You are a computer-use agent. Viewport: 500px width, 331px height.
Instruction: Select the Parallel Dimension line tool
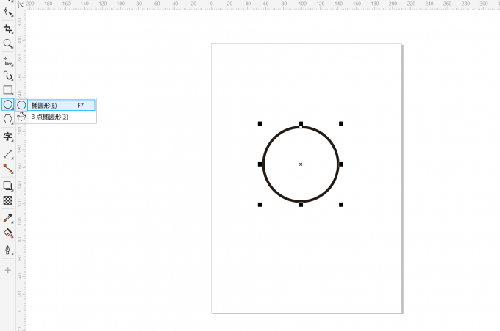8,153
